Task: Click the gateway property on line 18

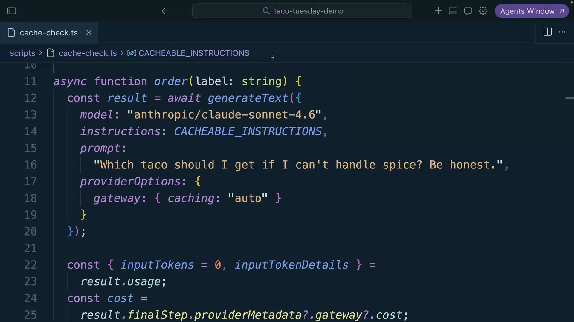Action: [x=117, y=198]
